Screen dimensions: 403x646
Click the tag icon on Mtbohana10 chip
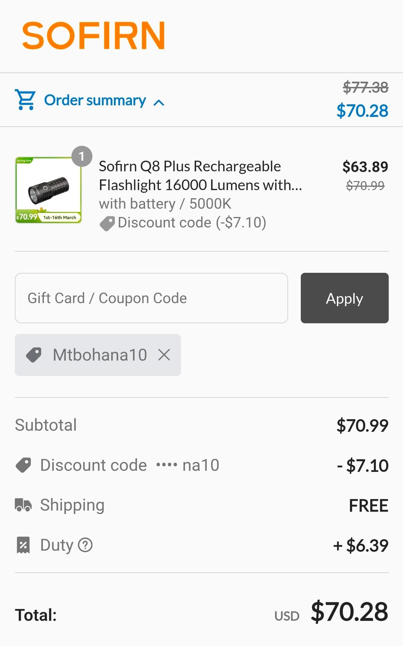(x=34, y=355)
